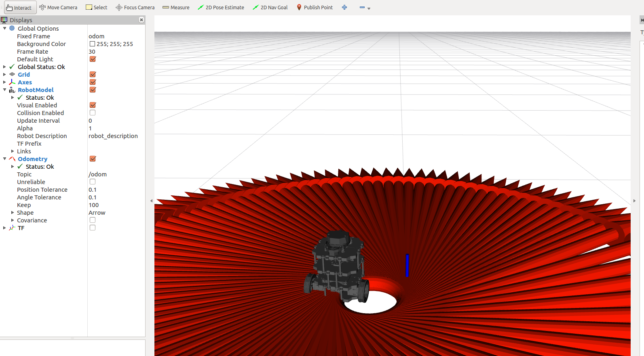The width and height of the screenshot is (644, 356).
Task: Select the RobotModel tree item label
Action: [36, 90]
